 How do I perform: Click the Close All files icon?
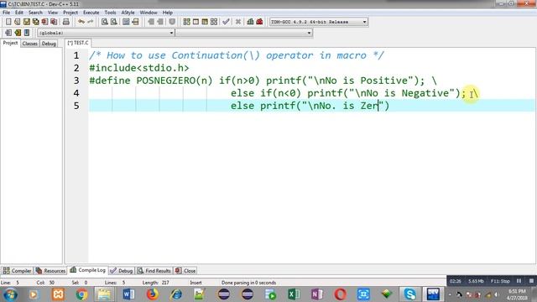(x=54, y=22)
